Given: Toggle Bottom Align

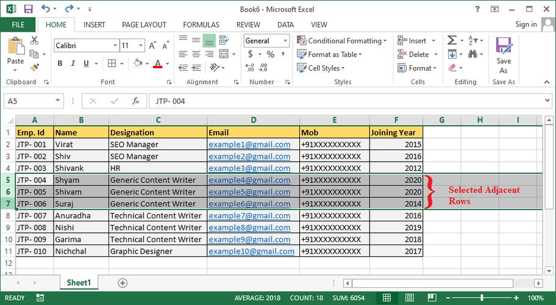Looking at the screenshot, I should point(209,41).
